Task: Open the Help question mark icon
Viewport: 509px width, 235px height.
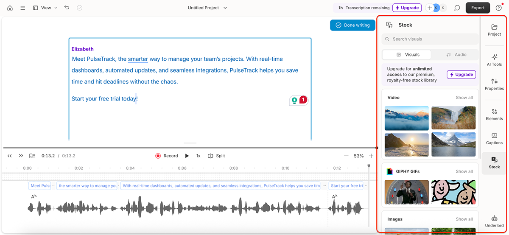Action: coord(499,8)
